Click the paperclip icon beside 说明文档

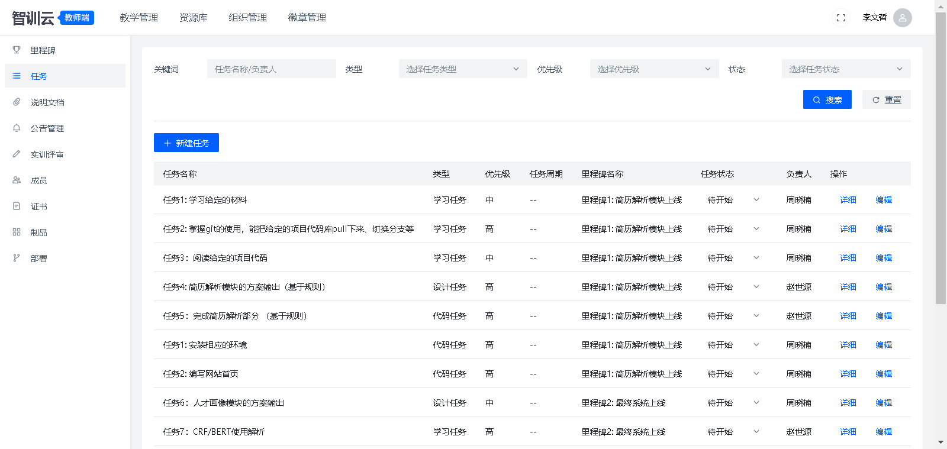[x=17, y=102]
